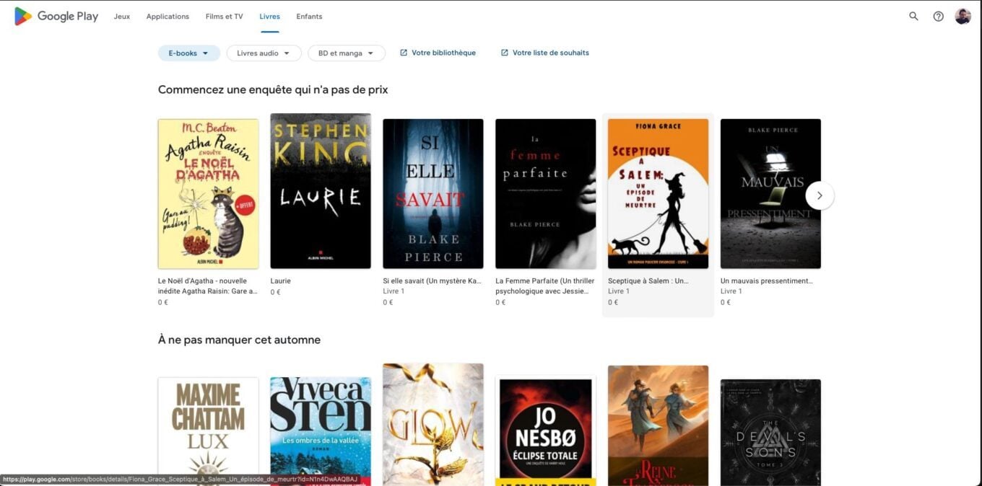Open the Reine book cover with two figures
Image resolution: width=982 pixels, height=486 pixels.
click(659, 425)
